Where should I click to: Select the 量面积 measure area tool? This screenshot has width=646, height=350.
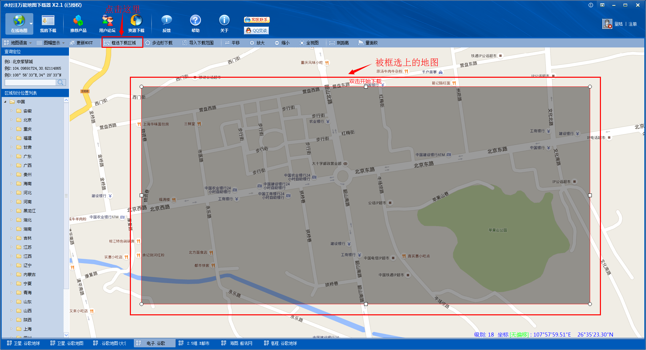pos(368,43)
